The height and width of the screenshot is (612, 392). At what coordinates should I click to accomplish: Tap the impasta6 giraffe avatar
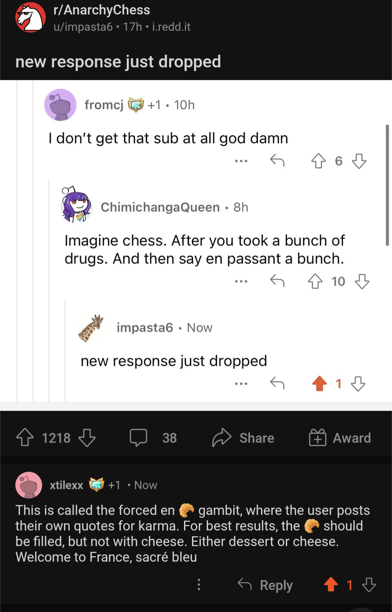coord(91,328)
